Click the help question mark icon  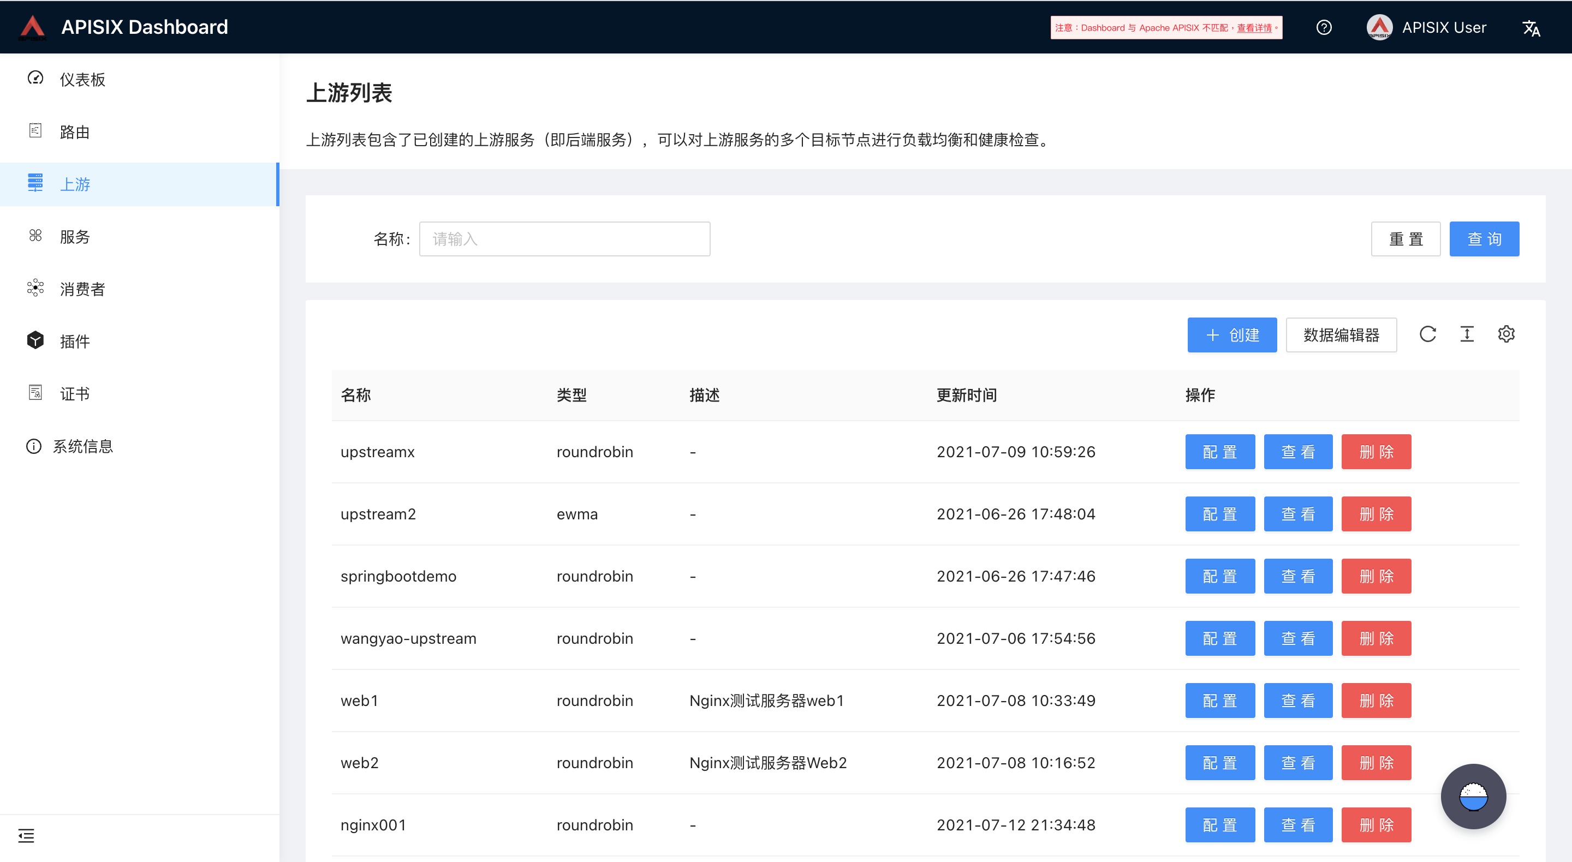tap(1324, 27)
